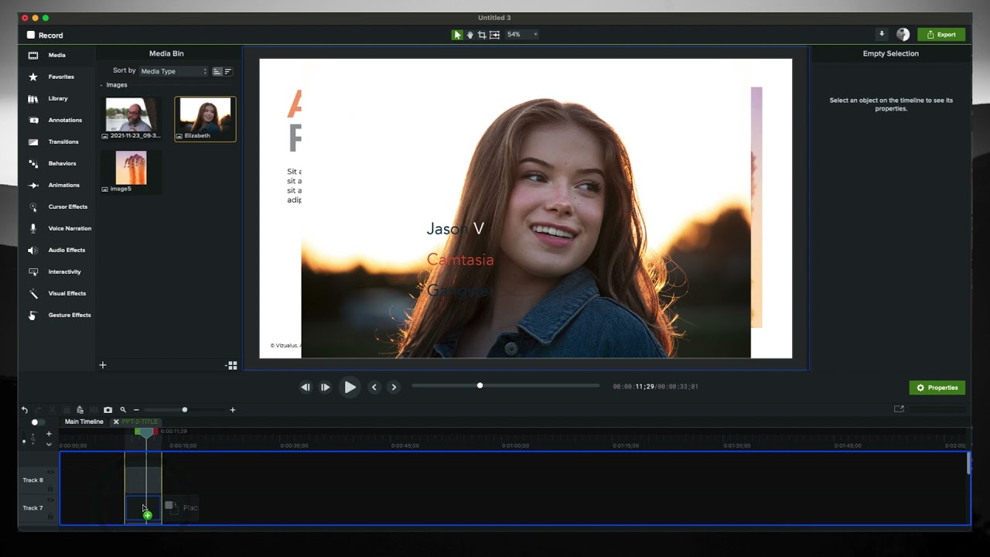Click the fit-to-width icon beside Crop tool
This screenshot has width=990, height=557.
(494, 35)
